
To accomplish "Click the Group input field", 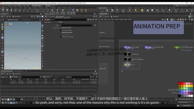I will tap(76, 25).
